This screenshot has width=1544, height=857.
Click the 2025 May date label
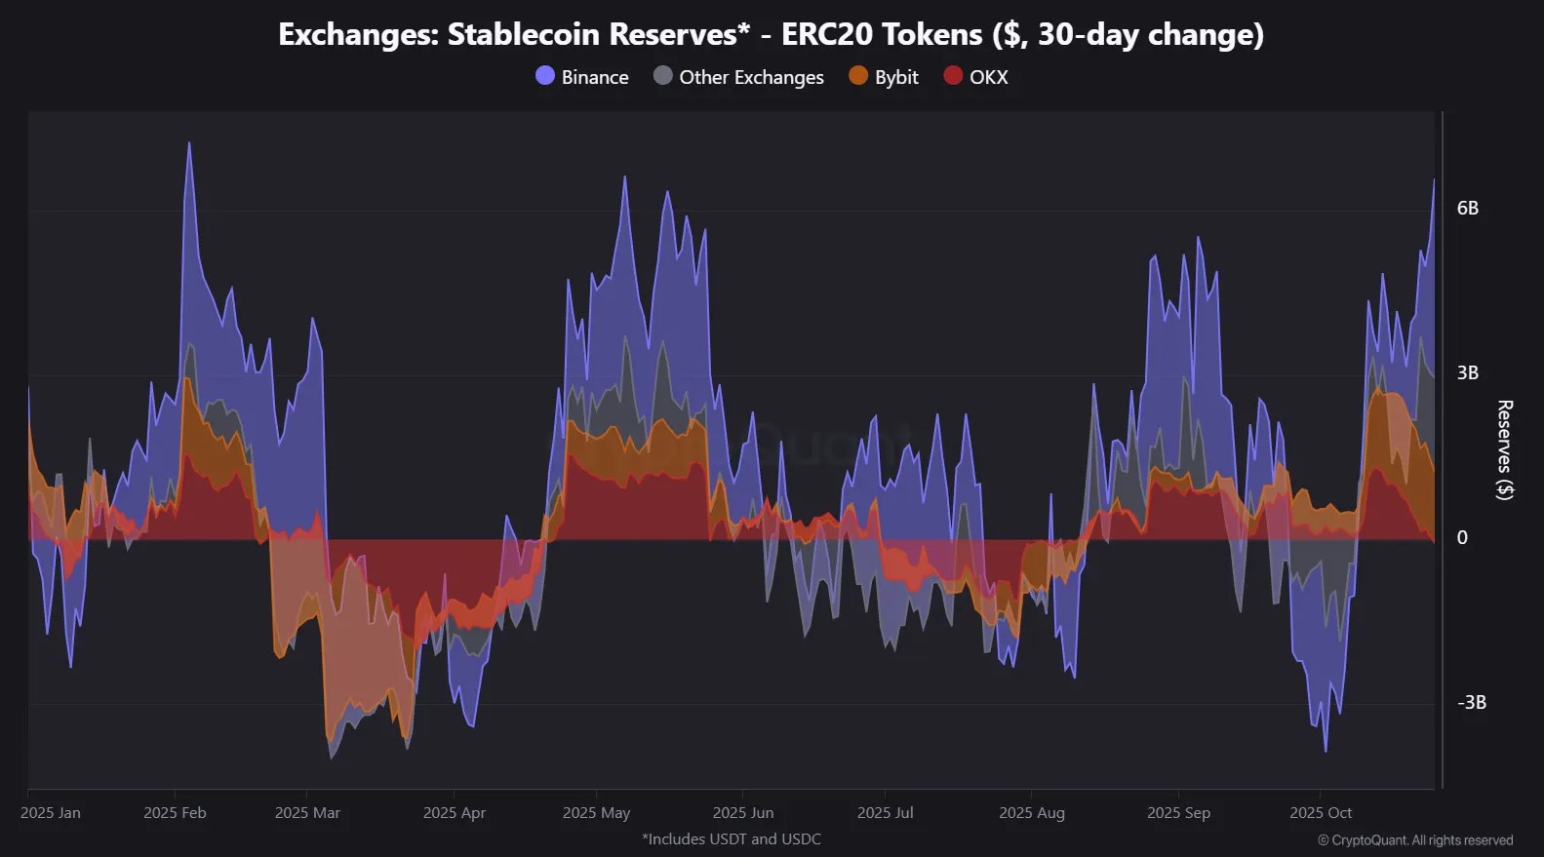(x=596, y=812)
